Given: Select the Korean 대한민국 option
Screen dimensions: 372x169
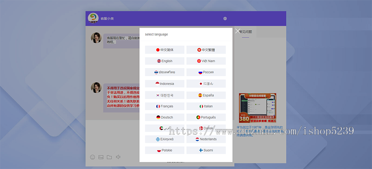Looking at the screenshot, I should (x=165, y=95).
